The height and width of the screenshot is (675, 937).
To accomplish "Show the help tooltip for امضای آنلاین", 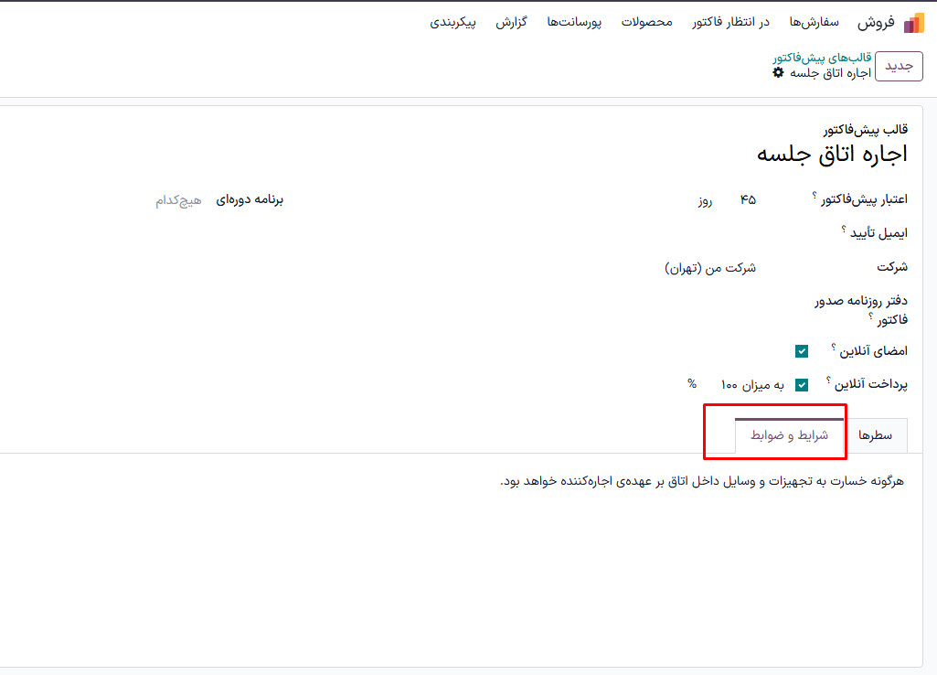I will [834, 347].
